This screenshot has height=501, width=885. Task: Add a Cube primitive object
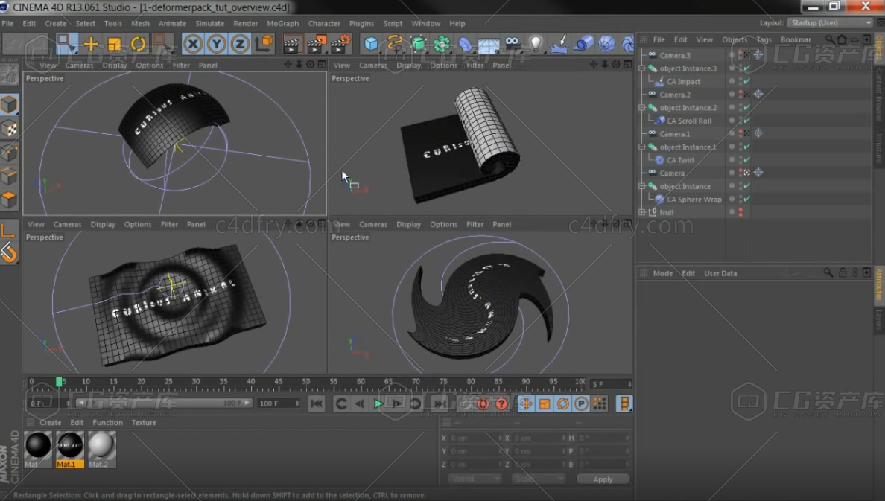371,43
